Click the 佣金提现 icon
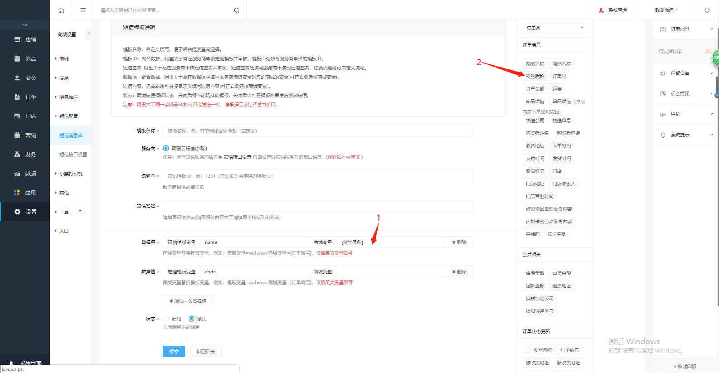The image size is (719, 373). click(x=663, y=94)
